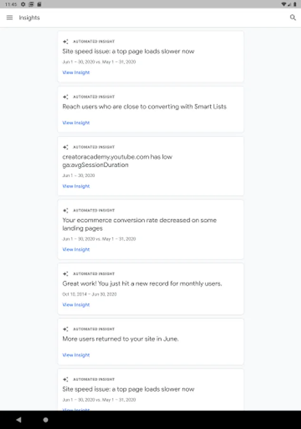Tap the search magnifier icon
Image resolution: width=301 pixels, height=429 pixels.
pyautogui.click(x=292, y=18)
